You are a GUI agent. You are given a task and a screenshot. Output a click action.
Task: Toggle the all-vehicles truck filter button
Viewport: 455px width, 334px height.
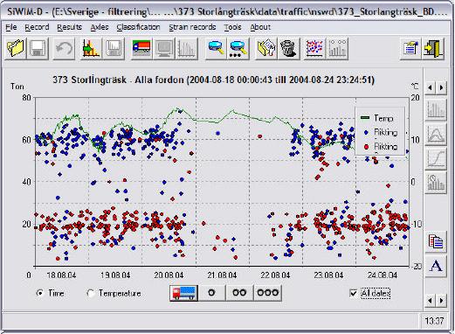point(183,293)
